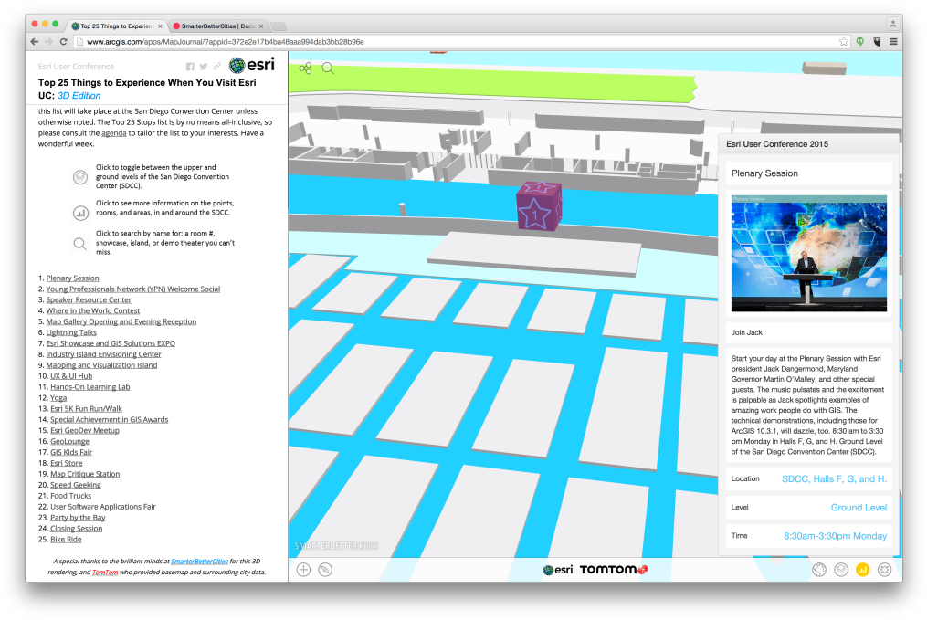Click browser back arrow
Image resolution: width=927 pixels, height=620 pixels.
click(x=35, y=42)
